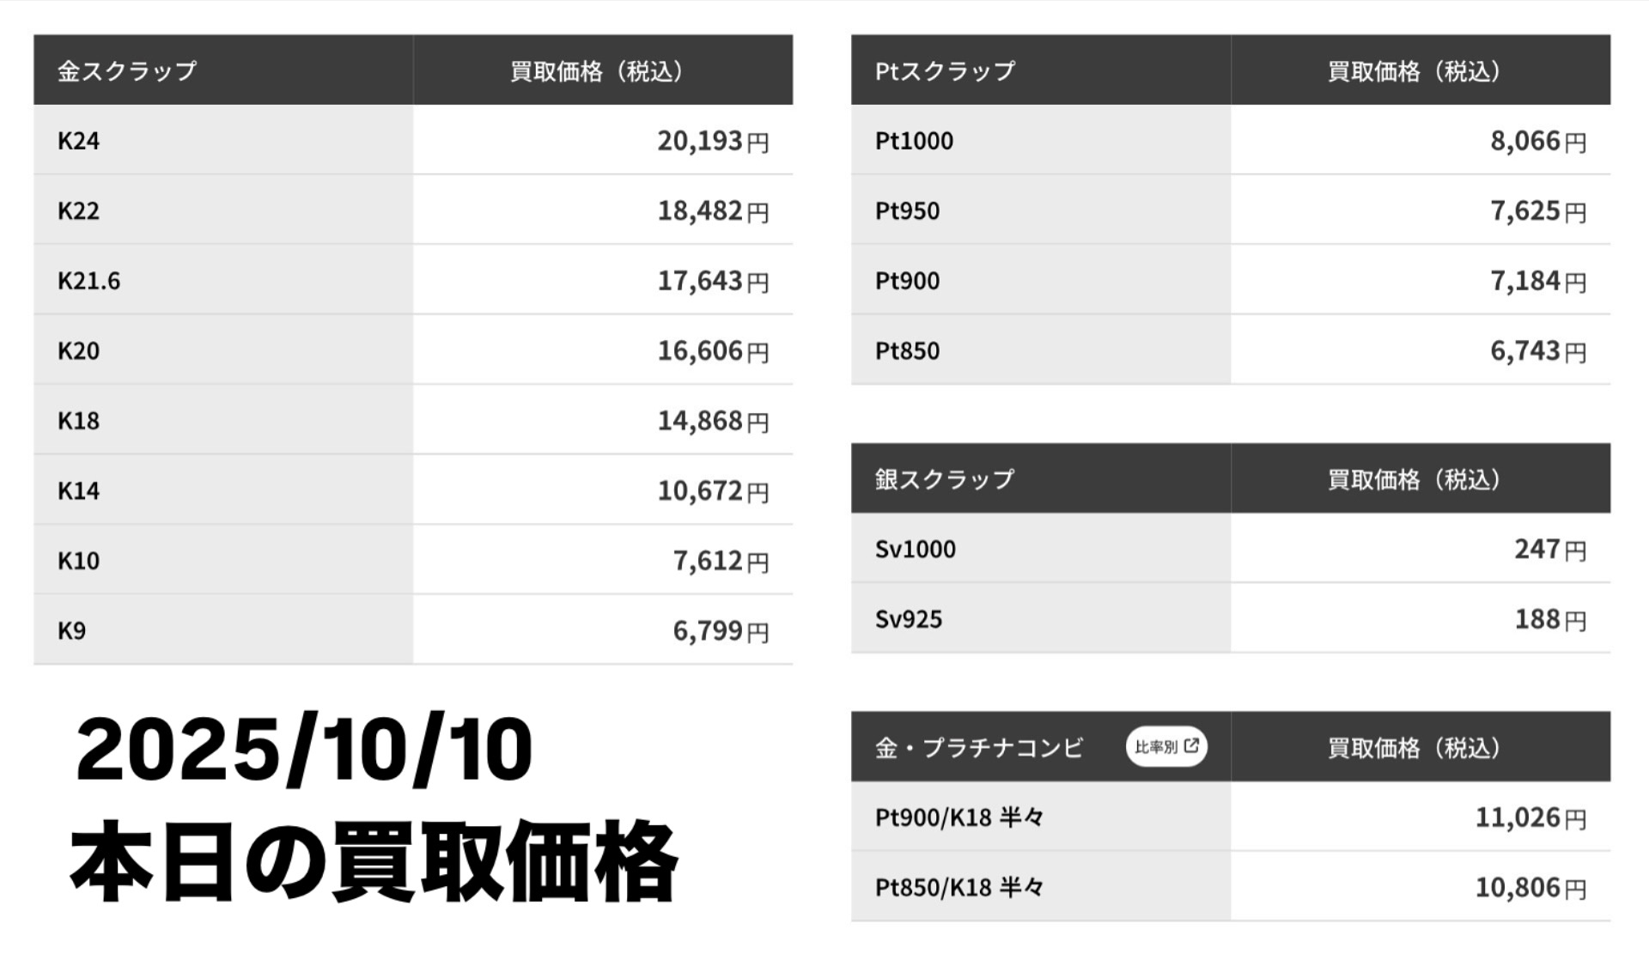The width and height of the screenshot is (1649, 960).
Task: Click the 金スクラップ table header
Action: tap(127, 70)
